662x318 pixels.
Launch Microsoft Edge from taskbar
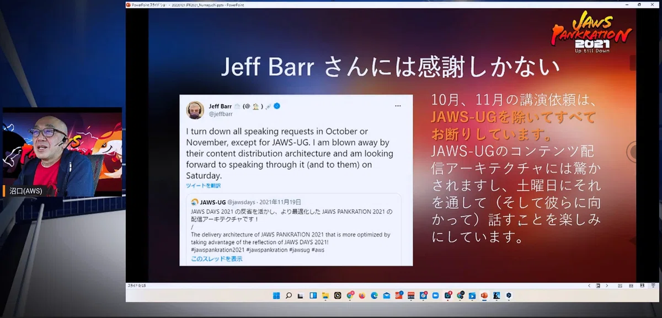coord(374,296)
